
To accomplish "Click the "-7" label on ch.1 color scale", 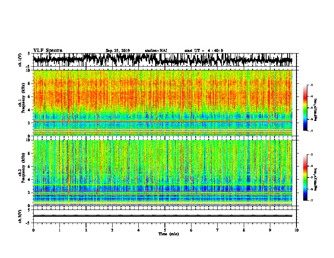I will coord(311,131).
